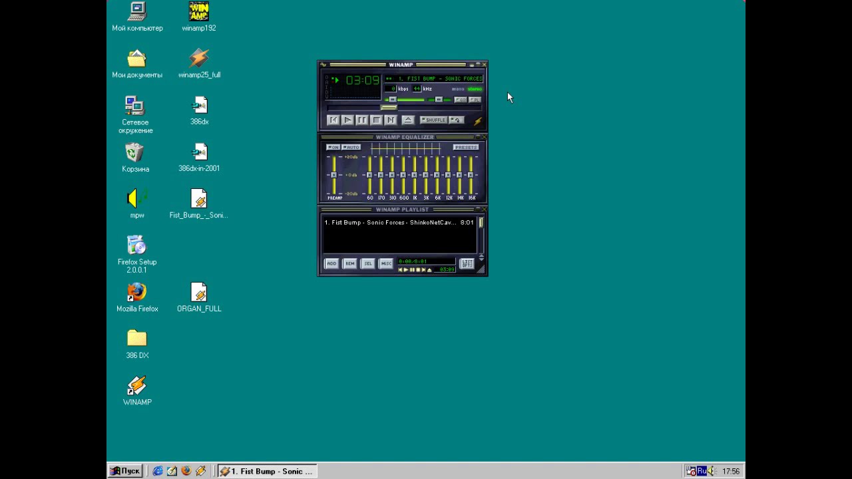Screen dimensions: 852x479
Task: Select Корзина recycle bin icon
Action: coord(135,158)
